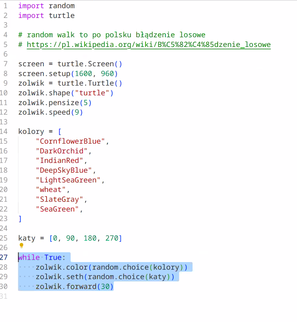Click the yellow lightbulb quick-fix icon
This screenshot has height=322, width=297.
click(x=21, y=246)
